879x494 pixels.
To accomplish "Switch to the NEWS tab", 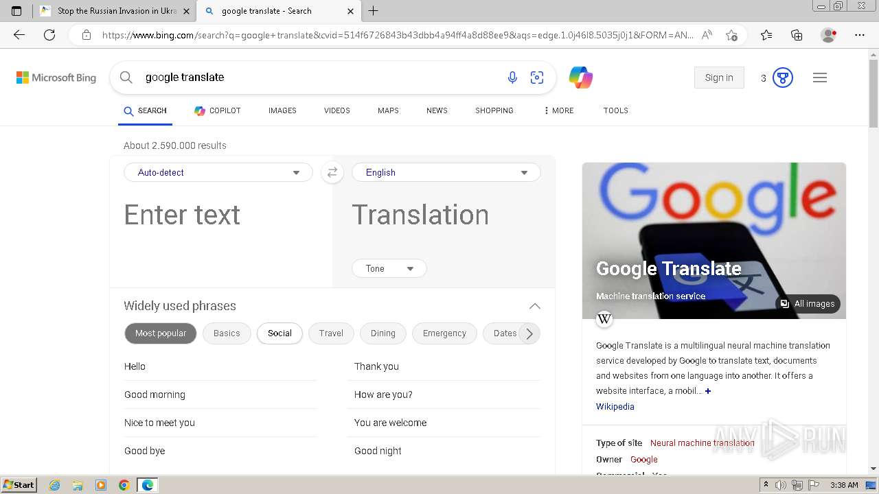I will tap(437, 110).
